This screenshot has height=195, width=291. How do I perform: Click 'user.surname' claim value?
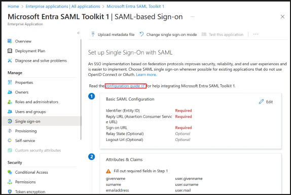187,184
